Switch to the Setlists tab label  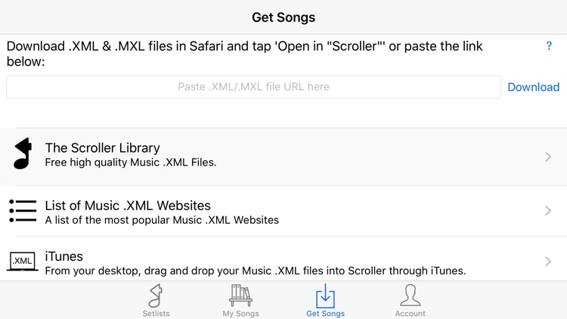point(156,313)
